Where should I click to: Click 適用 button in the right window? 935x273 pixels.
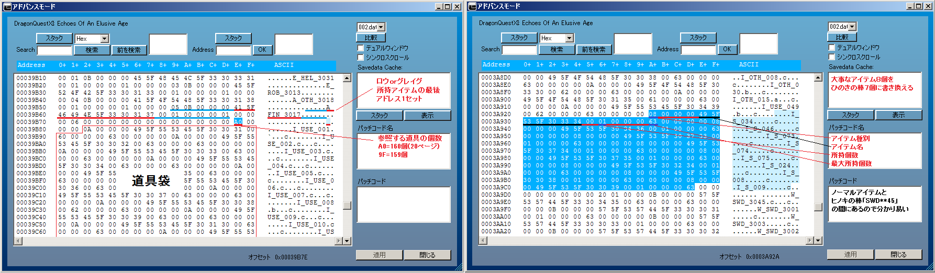pyautogui.click(x=850, y=255)
